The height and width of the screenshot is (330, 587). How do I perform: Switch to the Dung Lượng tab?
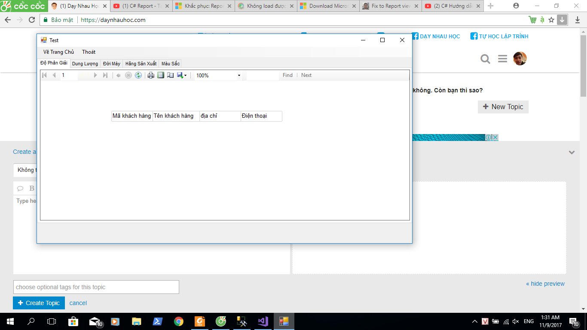click(x=85, y=64)
